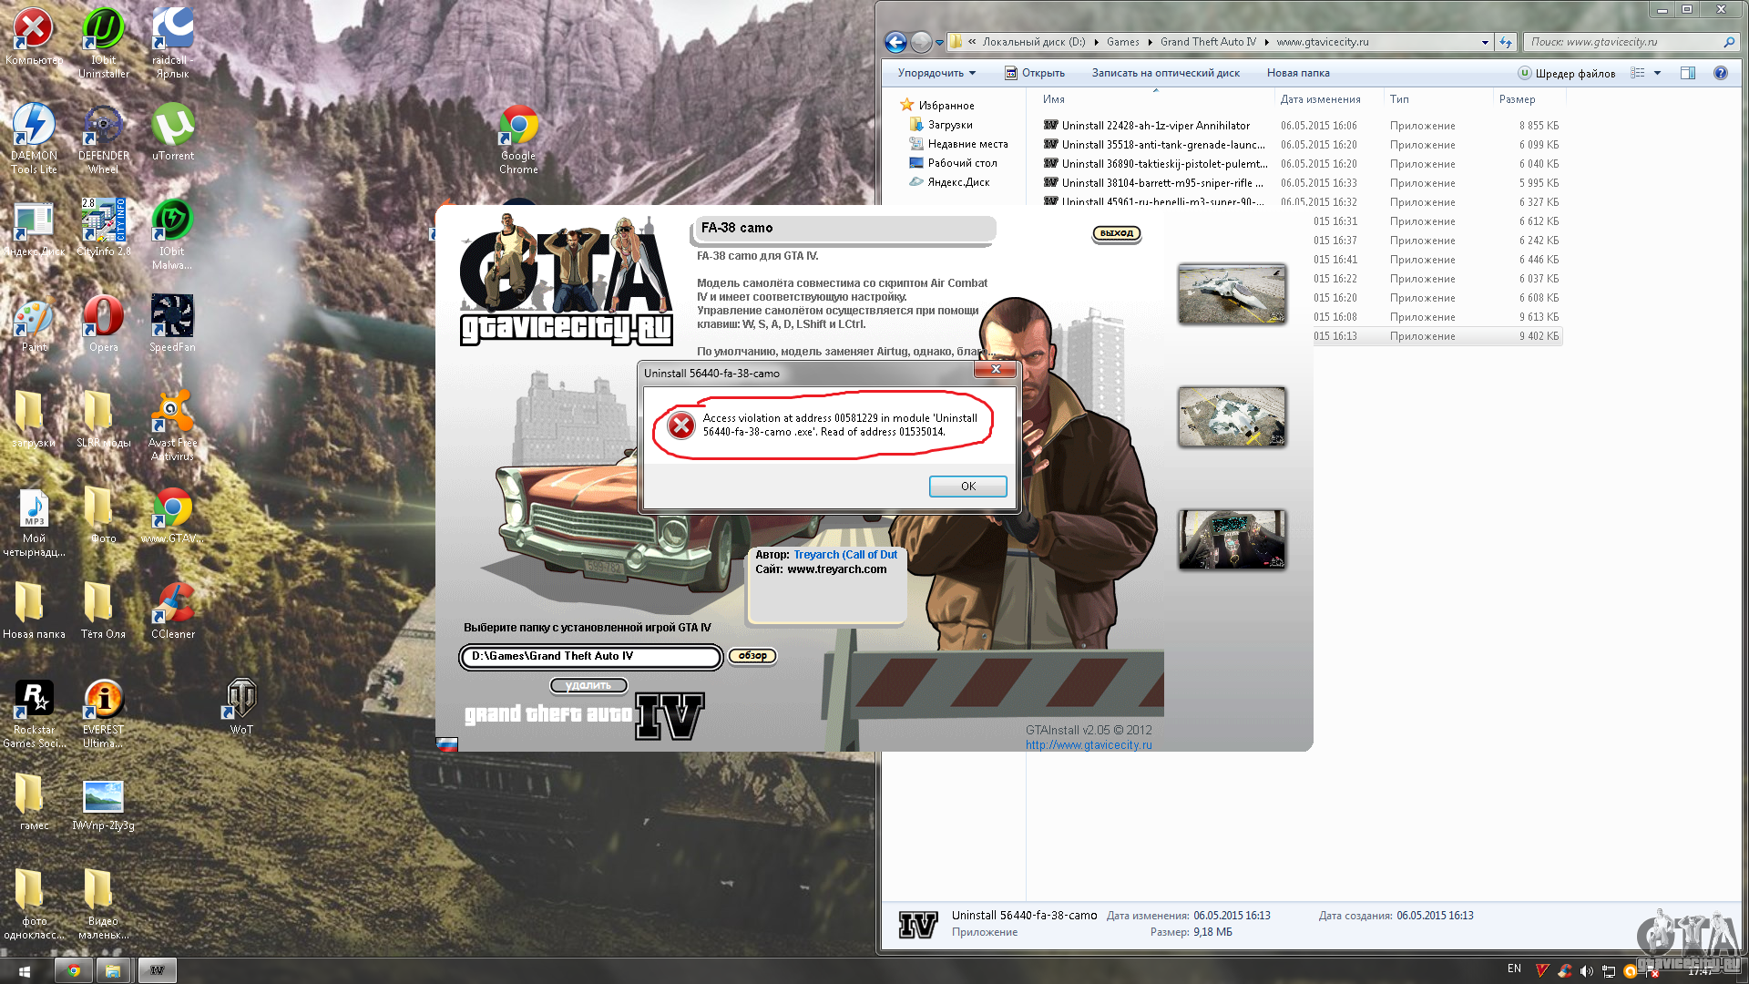Launch IObit Malware Fighter shortcut

coord(172,234)
